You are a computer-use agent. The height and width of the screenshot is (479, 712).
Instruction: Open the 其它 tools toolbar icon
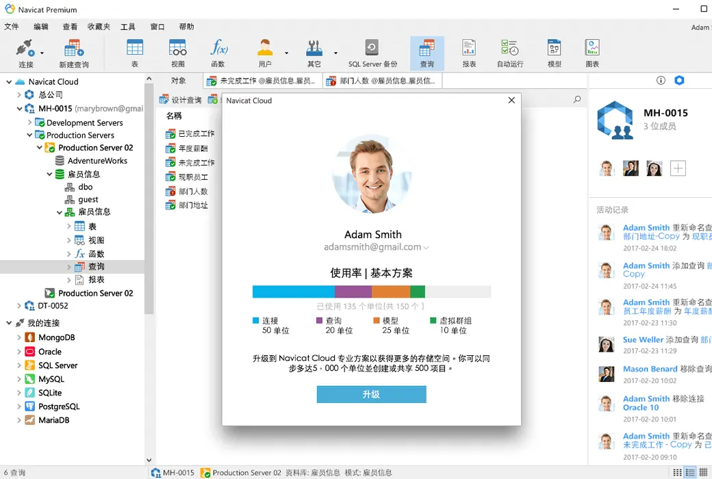click(x=314, y=53)
